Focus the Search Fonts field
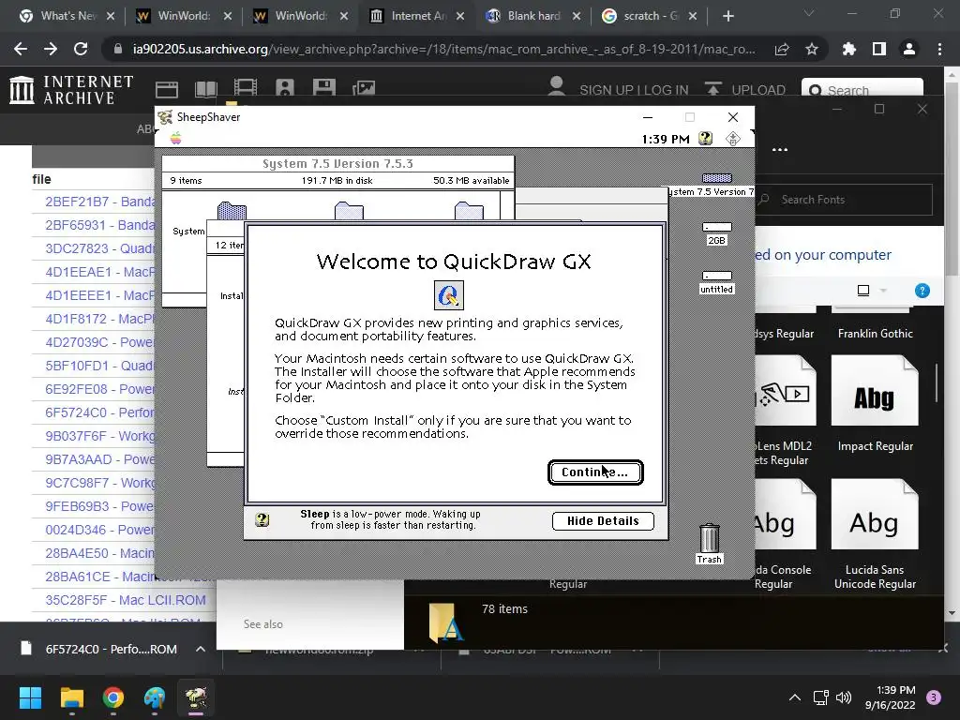The width and height of the screenshot is (960, 720). pos(844,200)
